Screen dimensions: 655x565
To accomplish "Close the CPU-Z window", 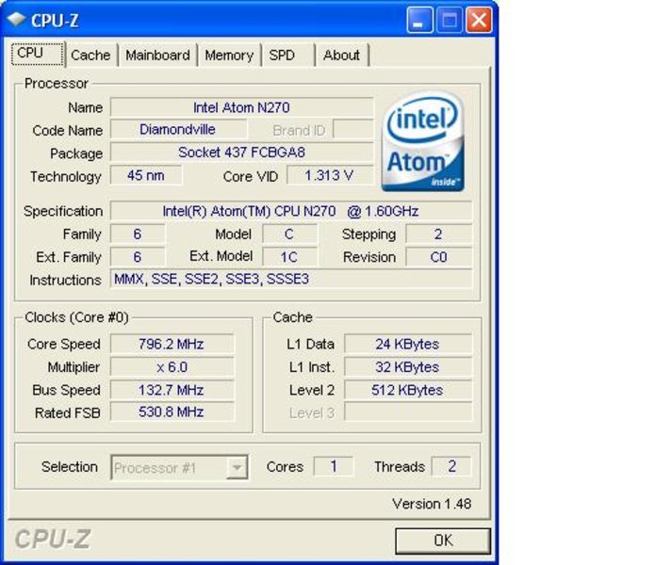I will click(x=479, y=20).
